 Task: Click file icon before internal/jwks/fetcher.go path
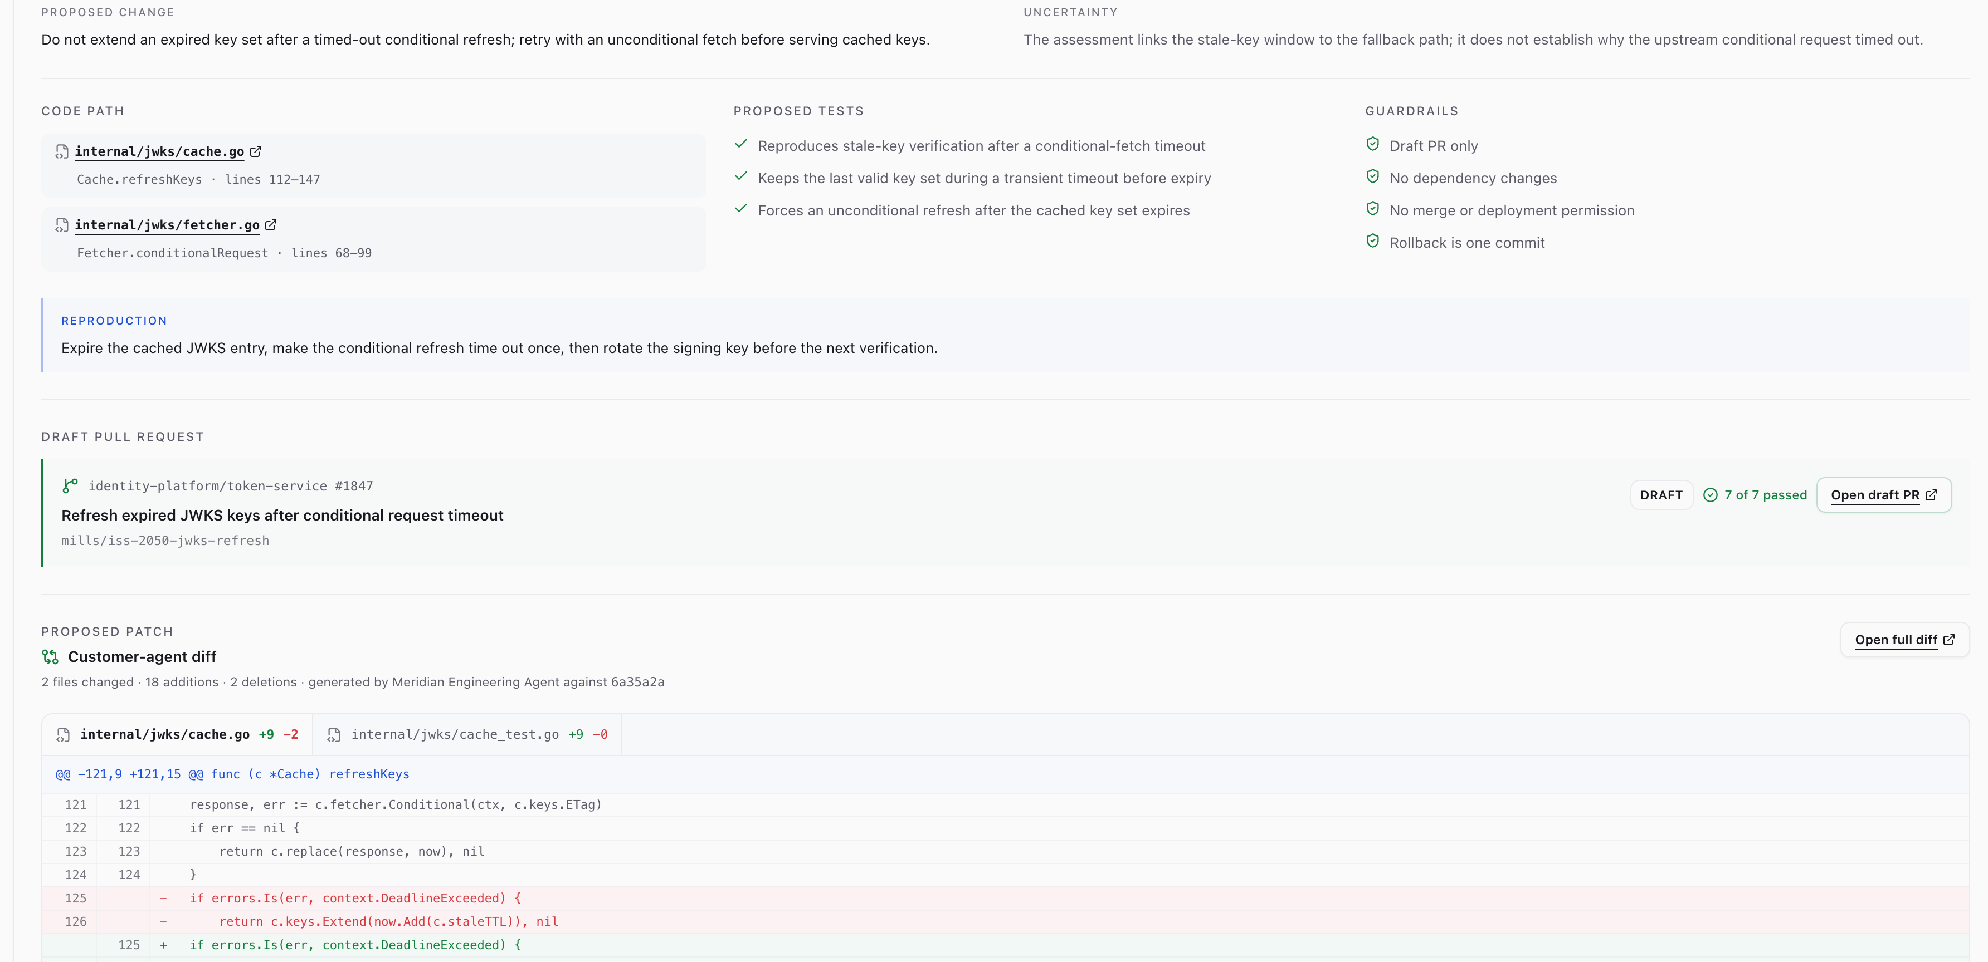62,225
